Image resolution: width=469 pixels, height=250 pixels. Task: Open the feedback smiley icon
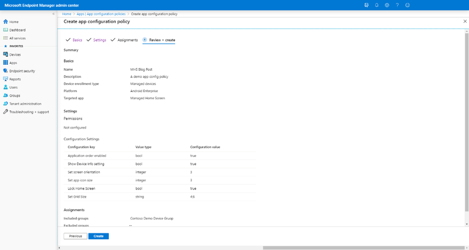point(407,5)
